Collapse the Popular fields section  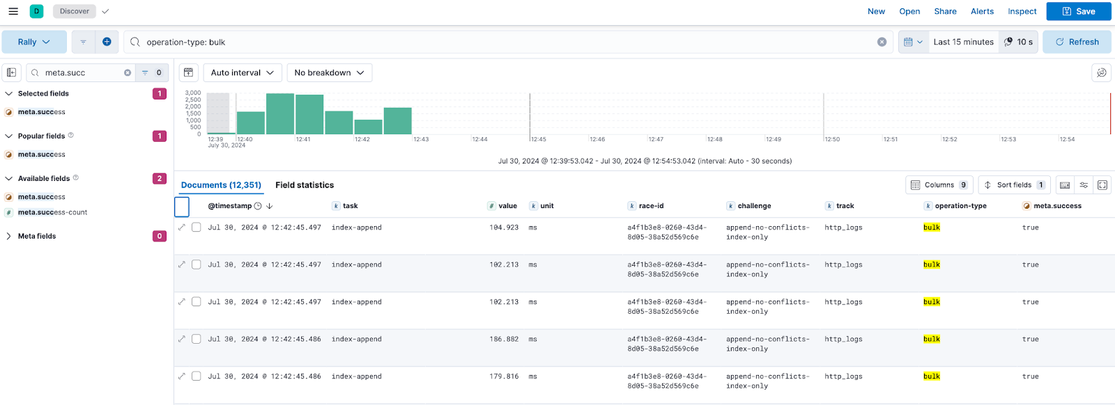coord(9,136)
